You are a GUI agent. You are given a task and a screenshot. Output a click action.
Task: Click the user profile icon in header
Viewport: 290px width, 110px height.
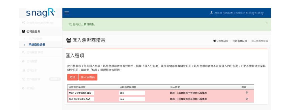[212, 13]
